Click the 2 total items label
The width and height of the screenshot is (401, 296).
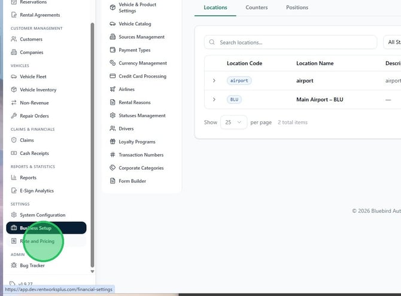[293, 123]
